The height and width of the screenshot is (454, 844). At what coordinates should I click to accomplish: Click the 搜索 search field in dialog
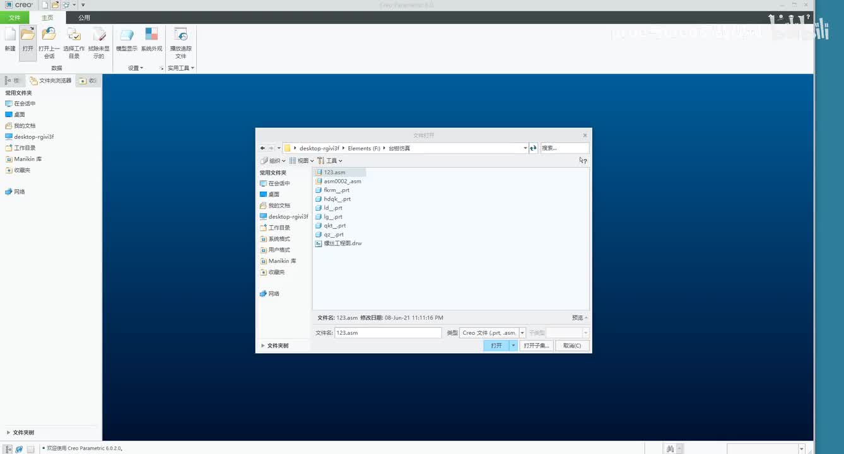(565, 148)
